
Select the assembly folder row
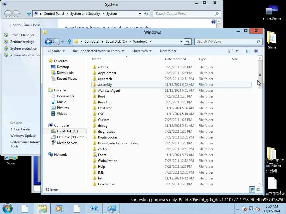pos(171,85)
